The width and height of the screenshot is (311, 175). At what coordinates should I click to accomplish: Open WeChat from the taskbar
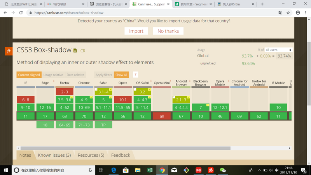223,170
